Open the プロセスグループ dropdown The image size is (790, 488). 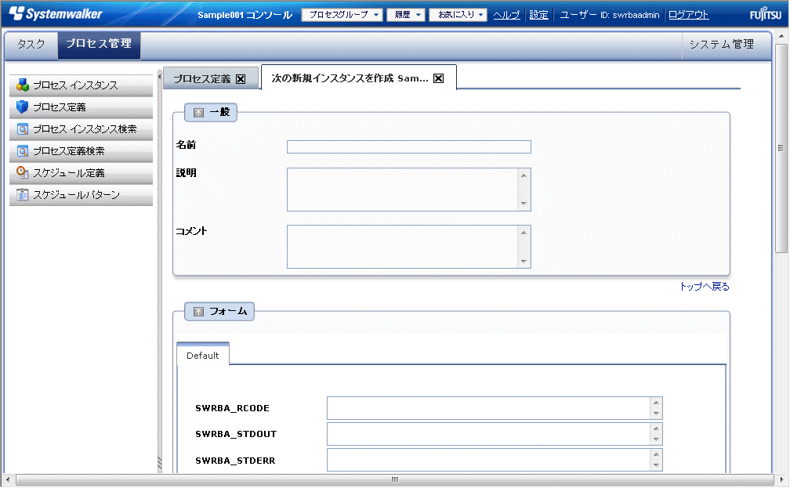(x=342, y=15)
